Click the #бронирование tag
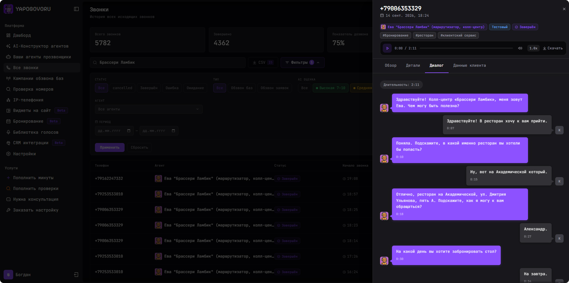This screenshot has width=569, height=283. [x=396, y=35]
